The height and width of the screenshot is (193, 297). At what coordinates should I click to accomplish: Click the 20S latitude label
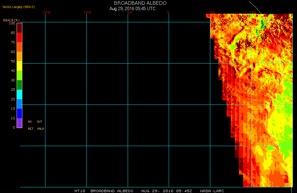click(253, 145)
